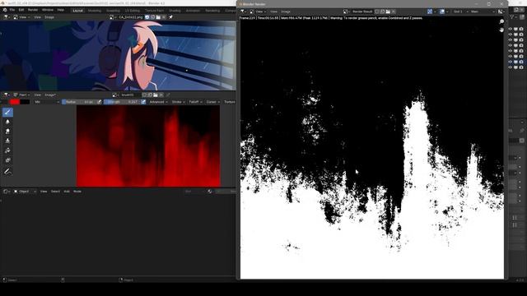Browse images left of Render Result
This screenshot has width=527, height=296.
click(346, 12)
